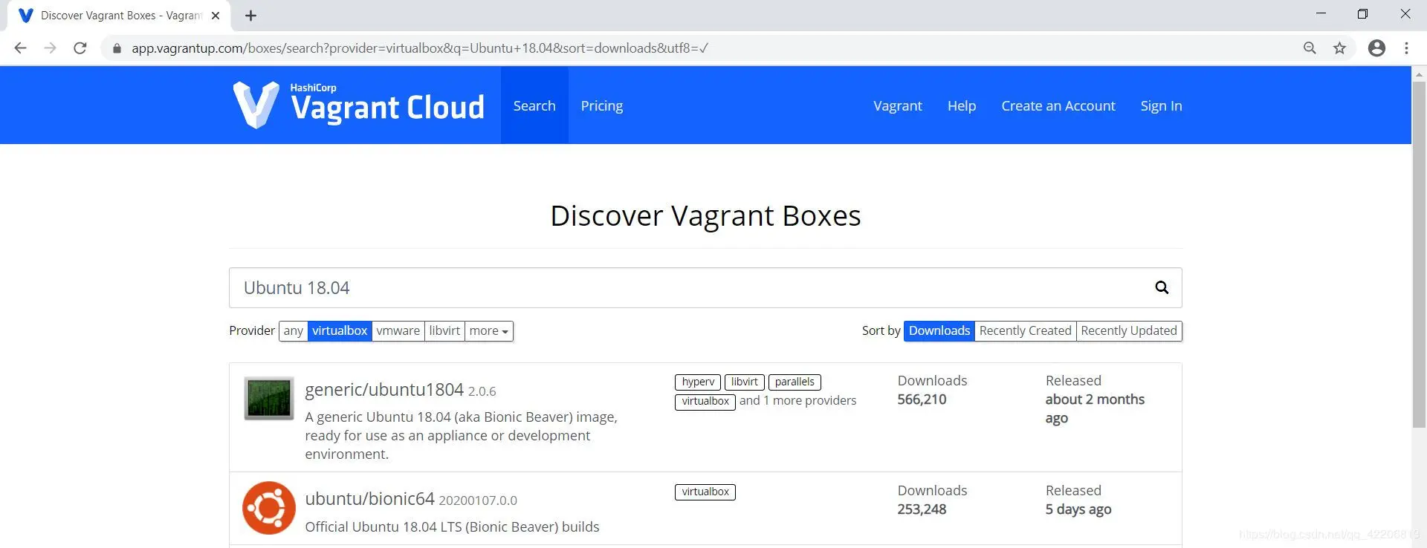Sort results by Recently Created
Image resolution: width=1427 pixels, height=548 pixels.
tap(1026, 330)
